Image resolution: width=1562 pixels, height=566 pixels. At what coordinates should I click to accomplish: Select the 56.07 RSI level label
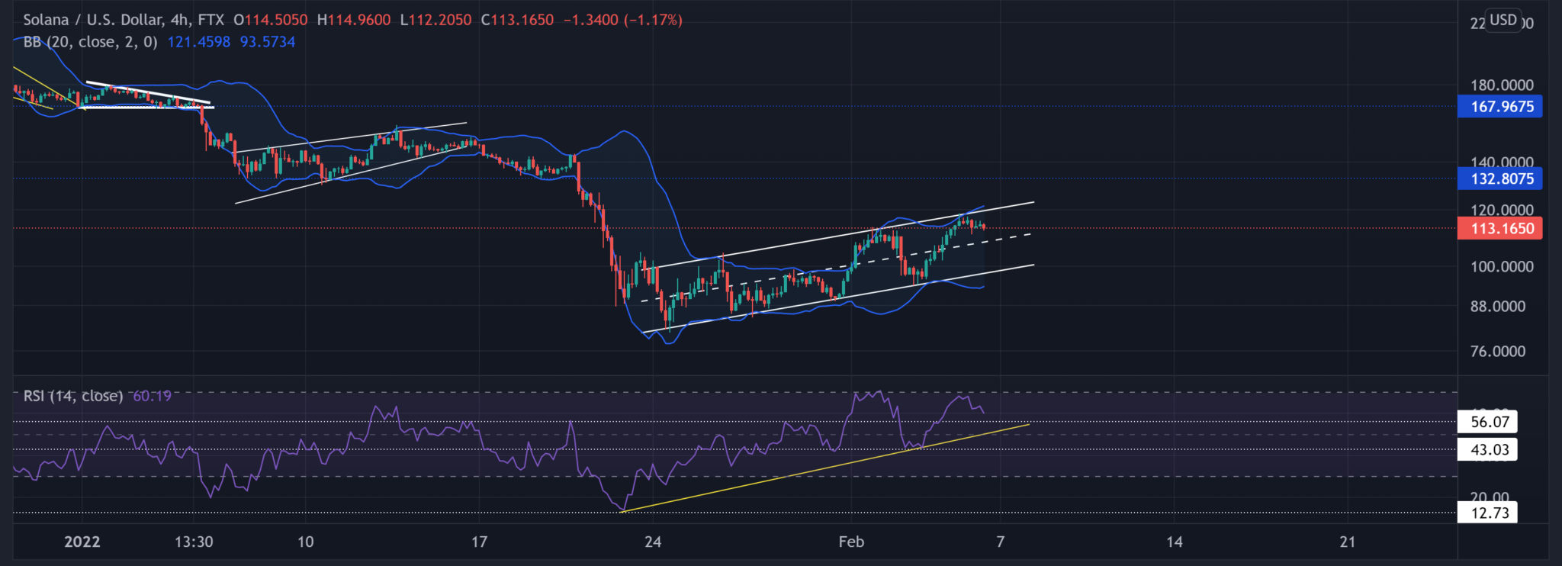(x=1489, y=422)
